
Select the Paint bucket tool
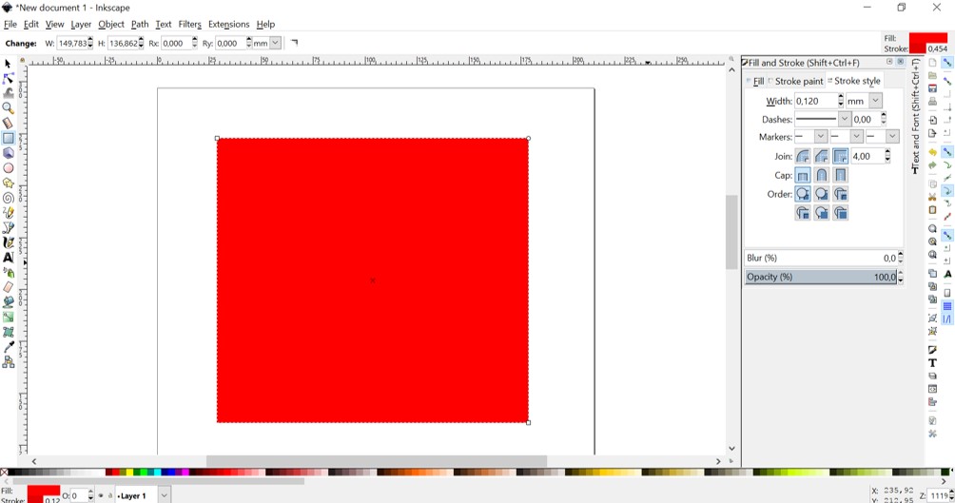pyautogui.click(x=8, y=302)
